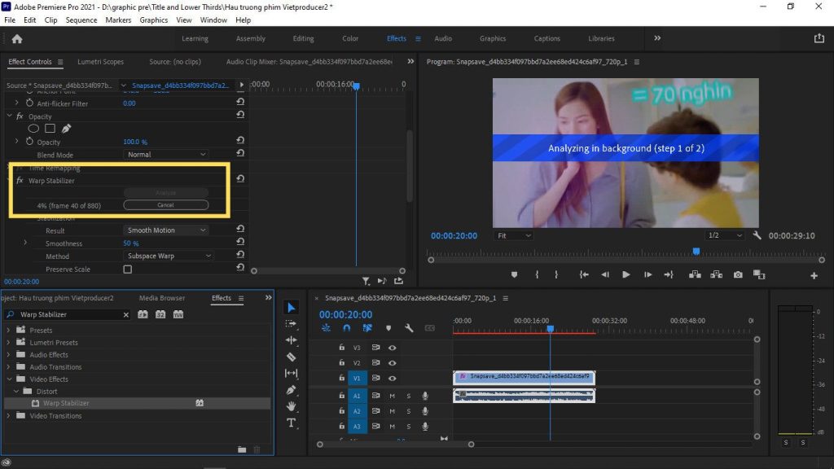Click the Export Frame camera icon
834x469 pixels.
[737, 275]
